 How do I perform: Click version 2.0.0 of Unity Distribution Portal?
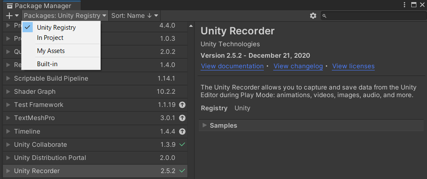pyautogui.click(x=168, y=158)
